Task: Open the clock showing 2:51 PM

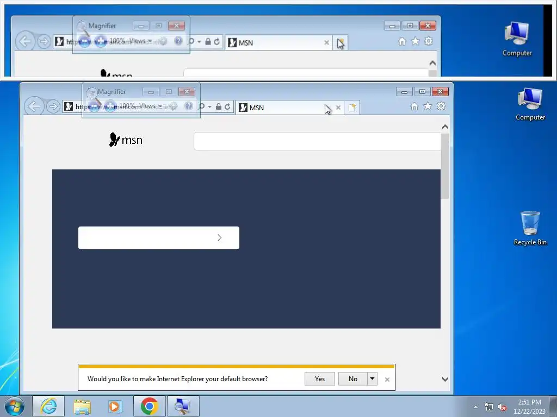Action: point(529,407)
